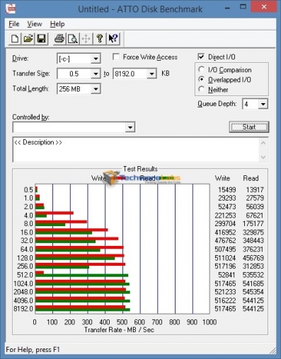This screenshot has width=281, height=359.
Task: Expand the Queue Depth dropdown
Action: click(x=263, y=104)
